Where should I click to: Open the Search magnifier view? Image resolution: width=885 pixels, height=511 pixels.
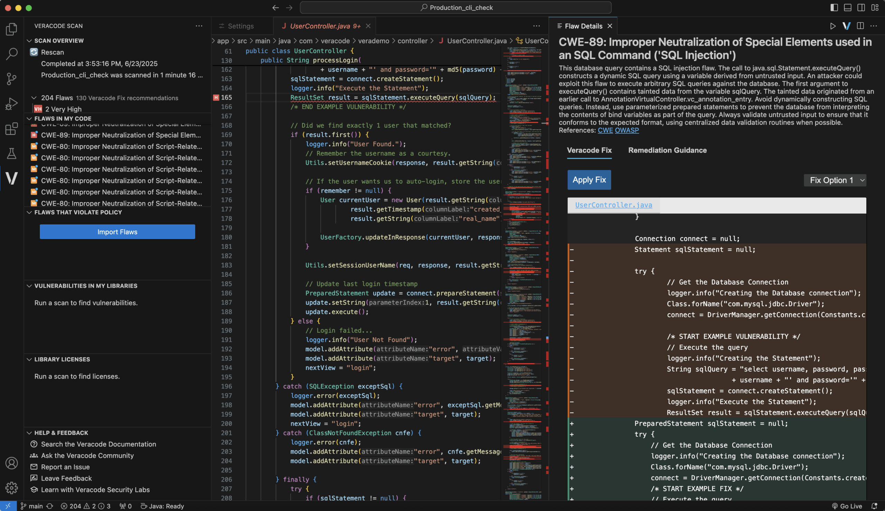(x=11, y=54)
